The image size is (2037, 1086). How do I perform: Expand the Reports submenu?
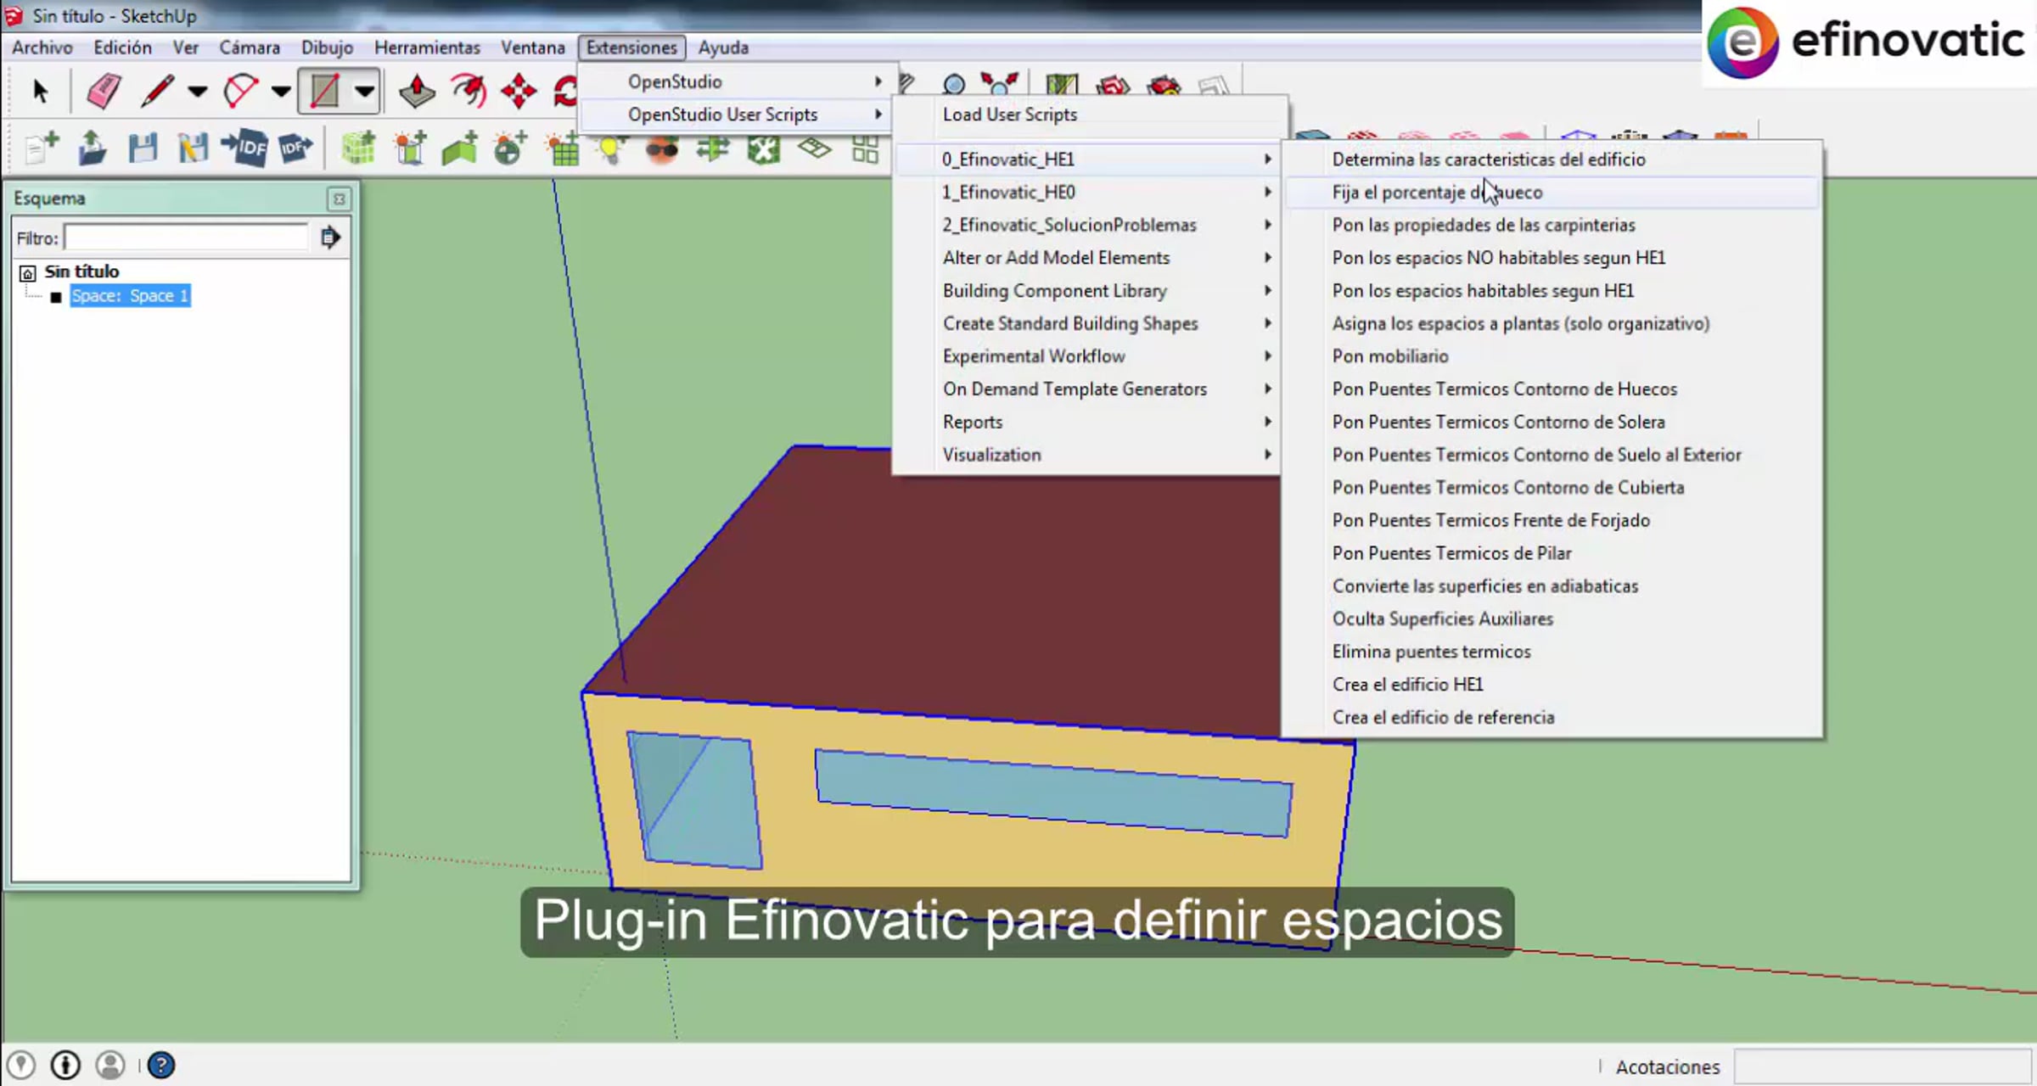[1086, 422]
